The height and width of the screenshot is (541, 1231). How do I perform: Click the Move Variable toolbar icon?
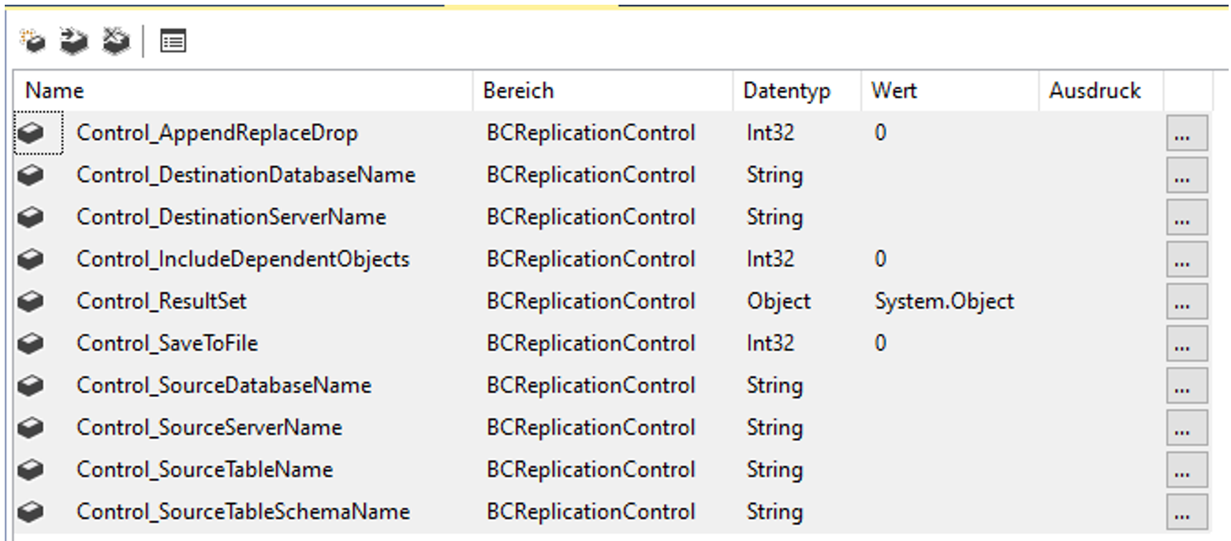tap(74, 40)
